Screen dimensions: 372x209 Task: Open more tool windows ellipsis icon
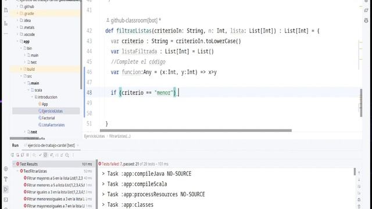(x=6, y=34)
